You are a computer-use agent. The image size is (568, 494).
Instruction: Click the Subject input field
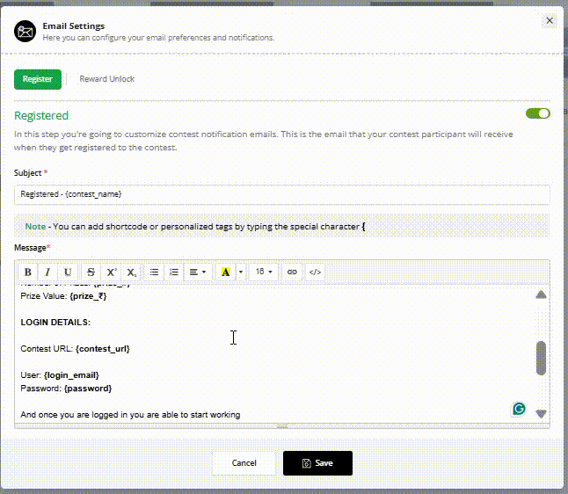pos(282,194)
